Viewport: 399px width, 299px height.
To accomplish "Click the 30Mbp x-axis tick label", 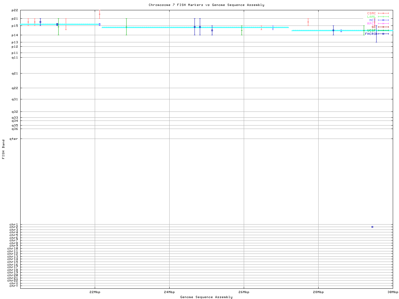I will coord(393,292).
